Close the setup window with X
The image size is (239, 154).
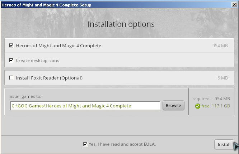pyautogui.click(x=234, y=5)
